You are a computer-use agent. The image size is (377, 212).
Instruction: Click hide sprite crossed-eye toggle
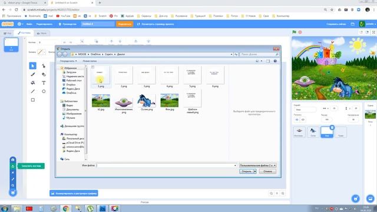tap(303, 120)
